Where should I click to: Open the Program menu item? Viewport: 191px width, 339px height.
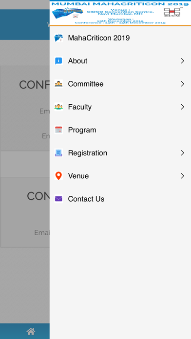(x=120, y=130)
